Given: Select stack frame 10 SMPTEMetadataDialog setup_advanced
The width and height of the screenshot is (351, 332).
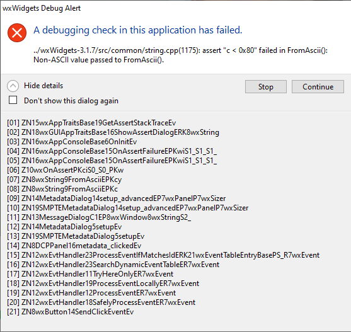Looking at the screenshot, I should (x=127, y=208).
